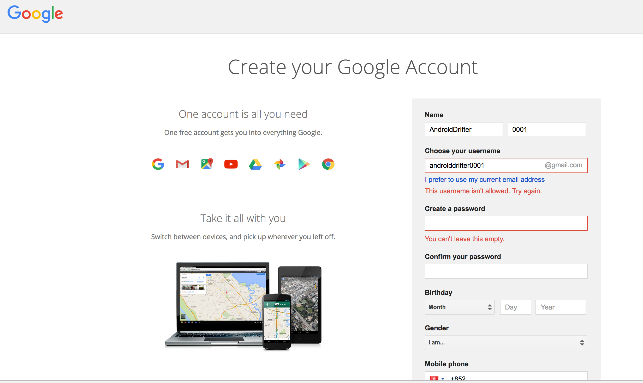This screenshot has width=643, height=383.
Task: Open the Gender 'I am...' dropdown
Action: point(506,343)
